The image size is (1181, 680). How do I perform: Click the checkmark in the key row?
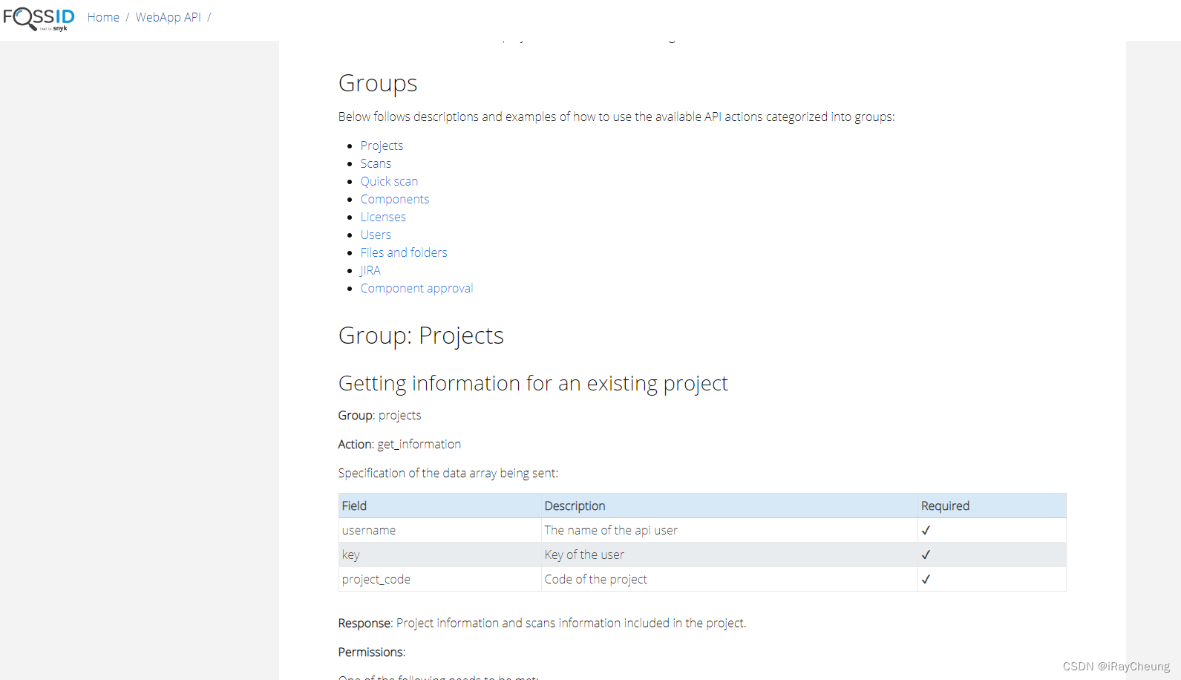click(926, 555)
